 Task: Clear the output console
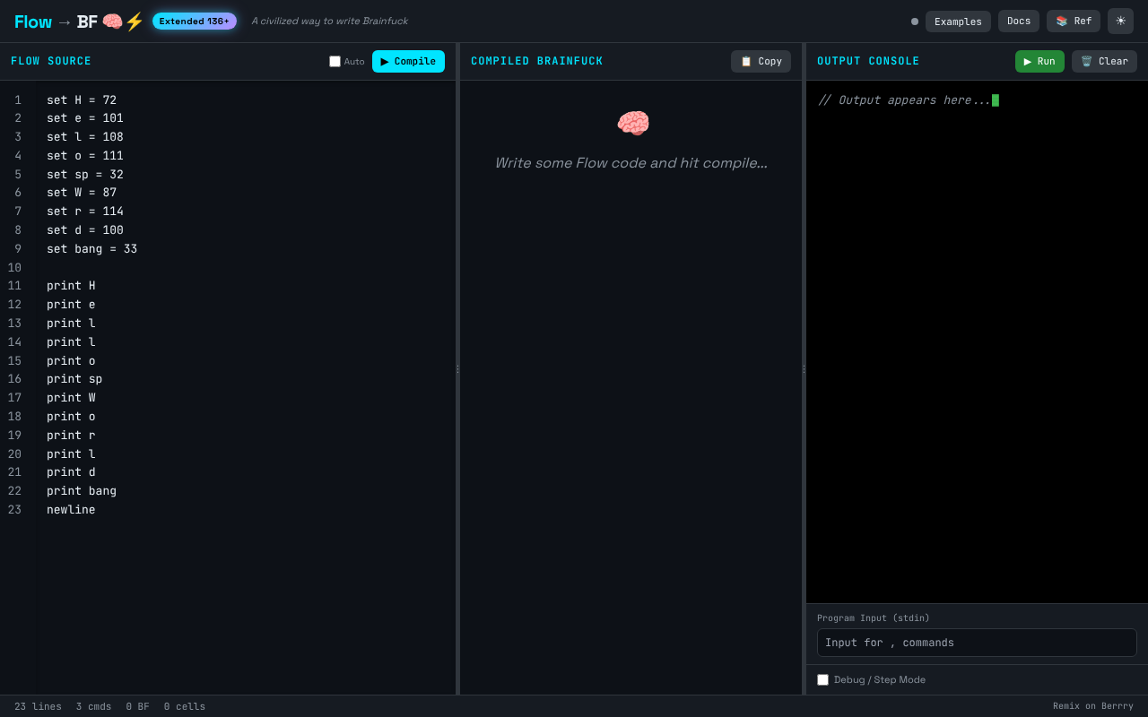tap(1104, 61)
